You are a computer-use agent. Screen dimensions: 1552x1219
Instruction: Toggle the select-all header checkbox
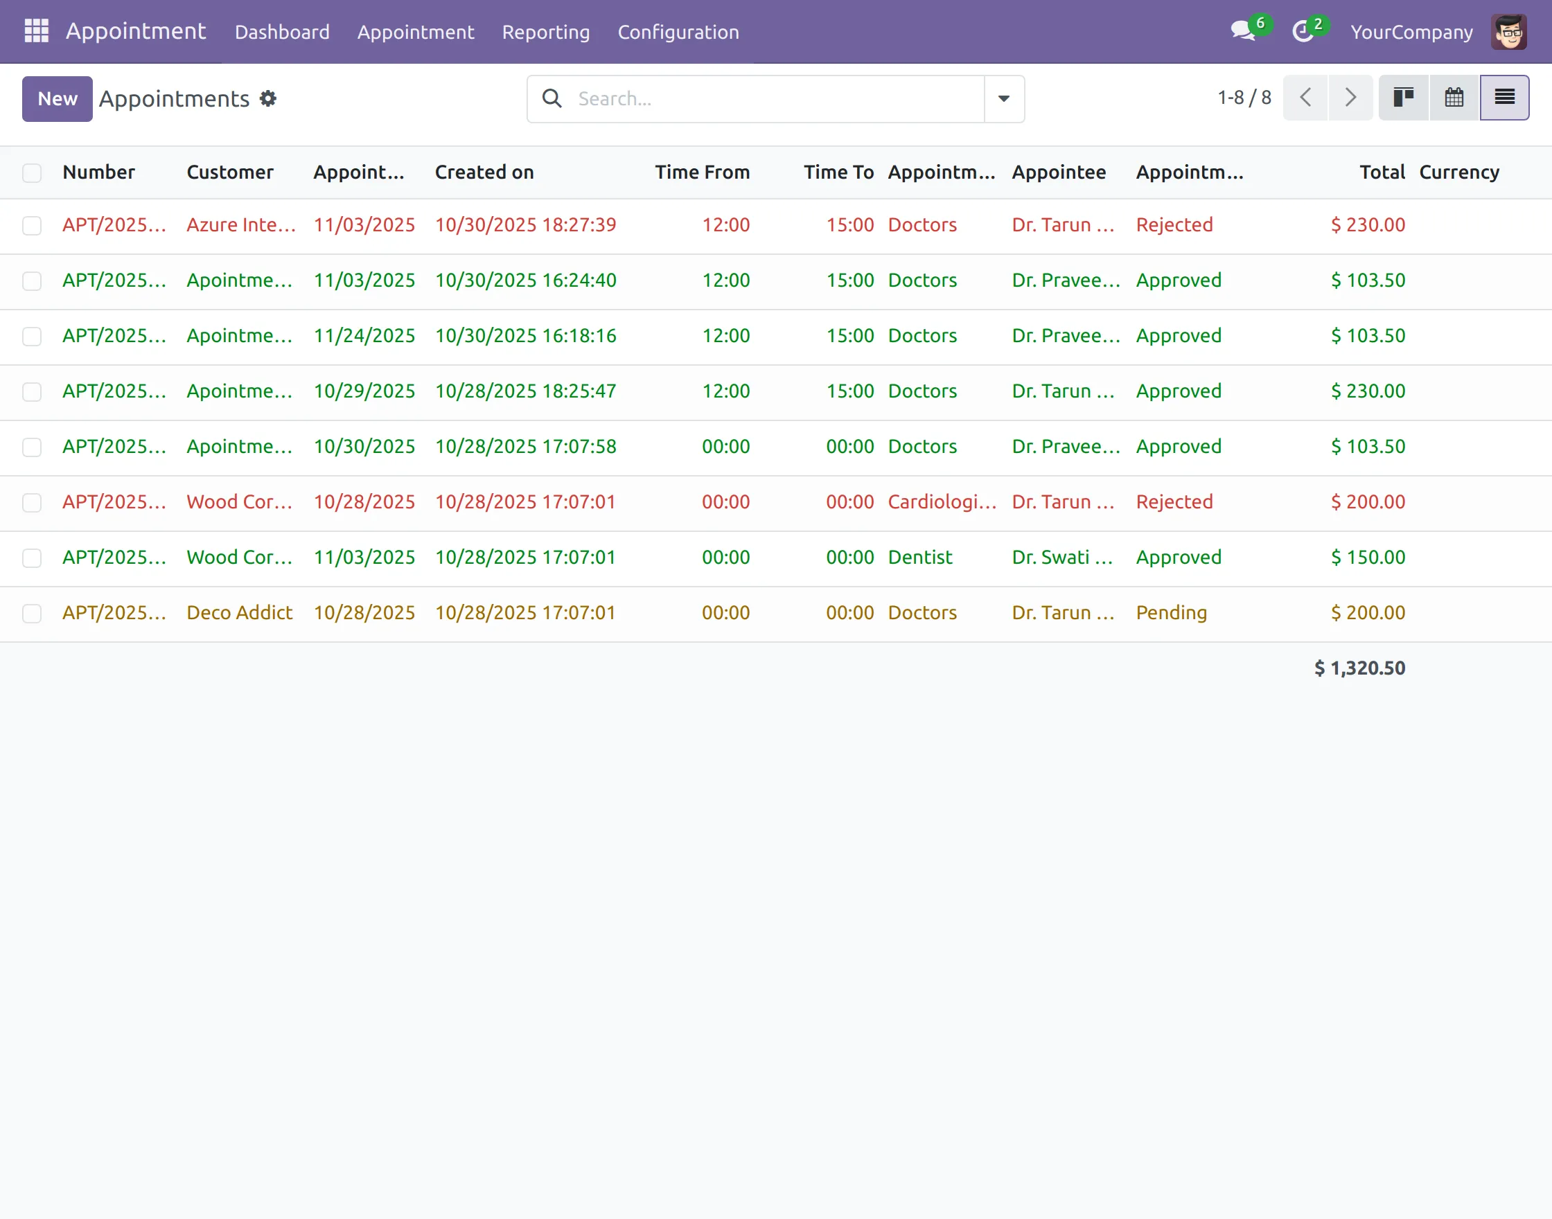click(32, 172)
